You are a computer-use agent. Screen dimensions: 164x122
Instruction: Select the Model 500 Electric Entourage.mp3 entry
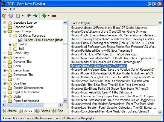(106, 62)
